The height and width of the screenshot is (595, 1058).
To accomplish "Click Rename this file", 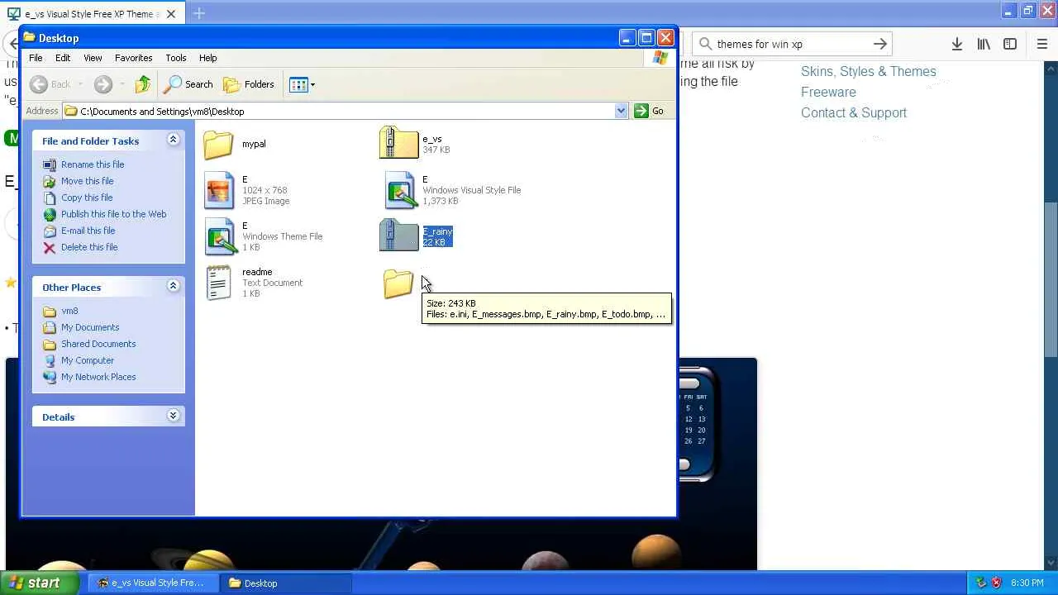I will pos(93,164).
